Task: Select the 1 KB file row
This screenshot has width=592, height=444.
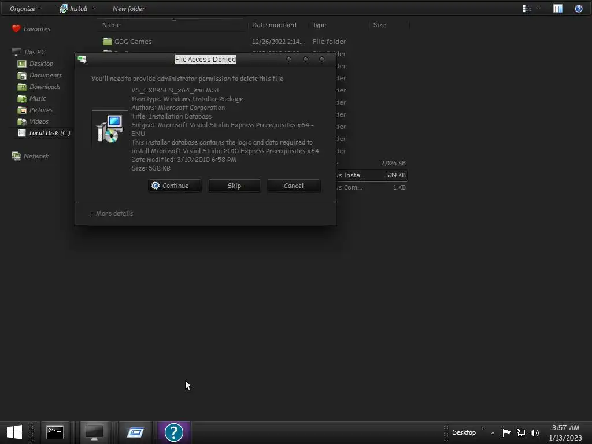Action: coord(372,187)
